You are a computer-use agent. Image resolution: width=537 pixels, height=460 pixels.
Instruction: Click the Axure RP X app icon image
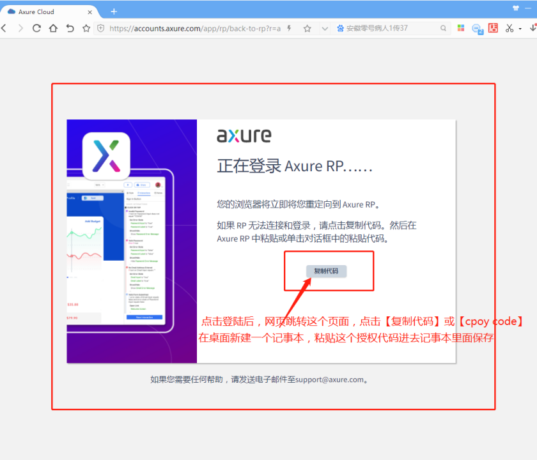click(106, 156)
